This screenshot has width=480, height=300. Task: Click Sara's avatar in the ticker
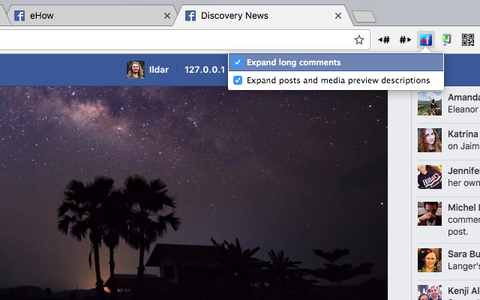coord(430,260)
